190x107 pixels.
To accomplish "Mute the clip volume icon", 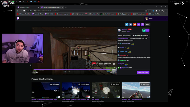I will coord(37,72).
